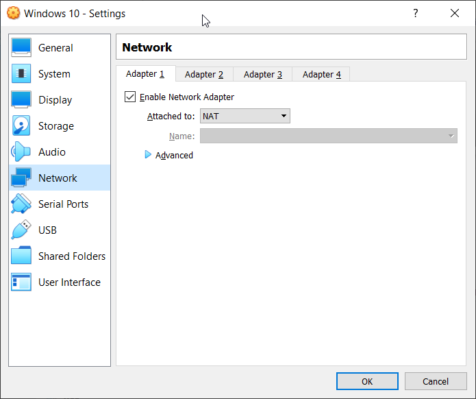Open the General settings icon

tap(21, 48)
